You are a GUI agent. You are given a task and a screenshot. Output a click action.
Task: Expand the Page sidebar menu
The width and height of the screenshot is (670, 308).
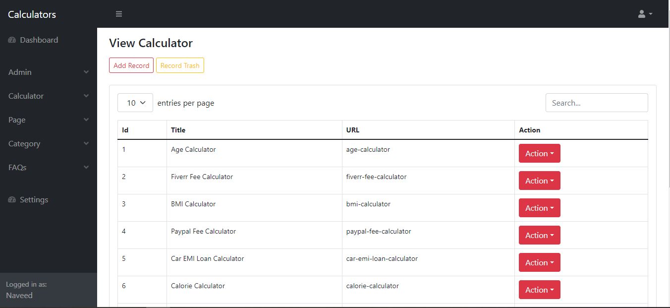click(x=48, y=120)
